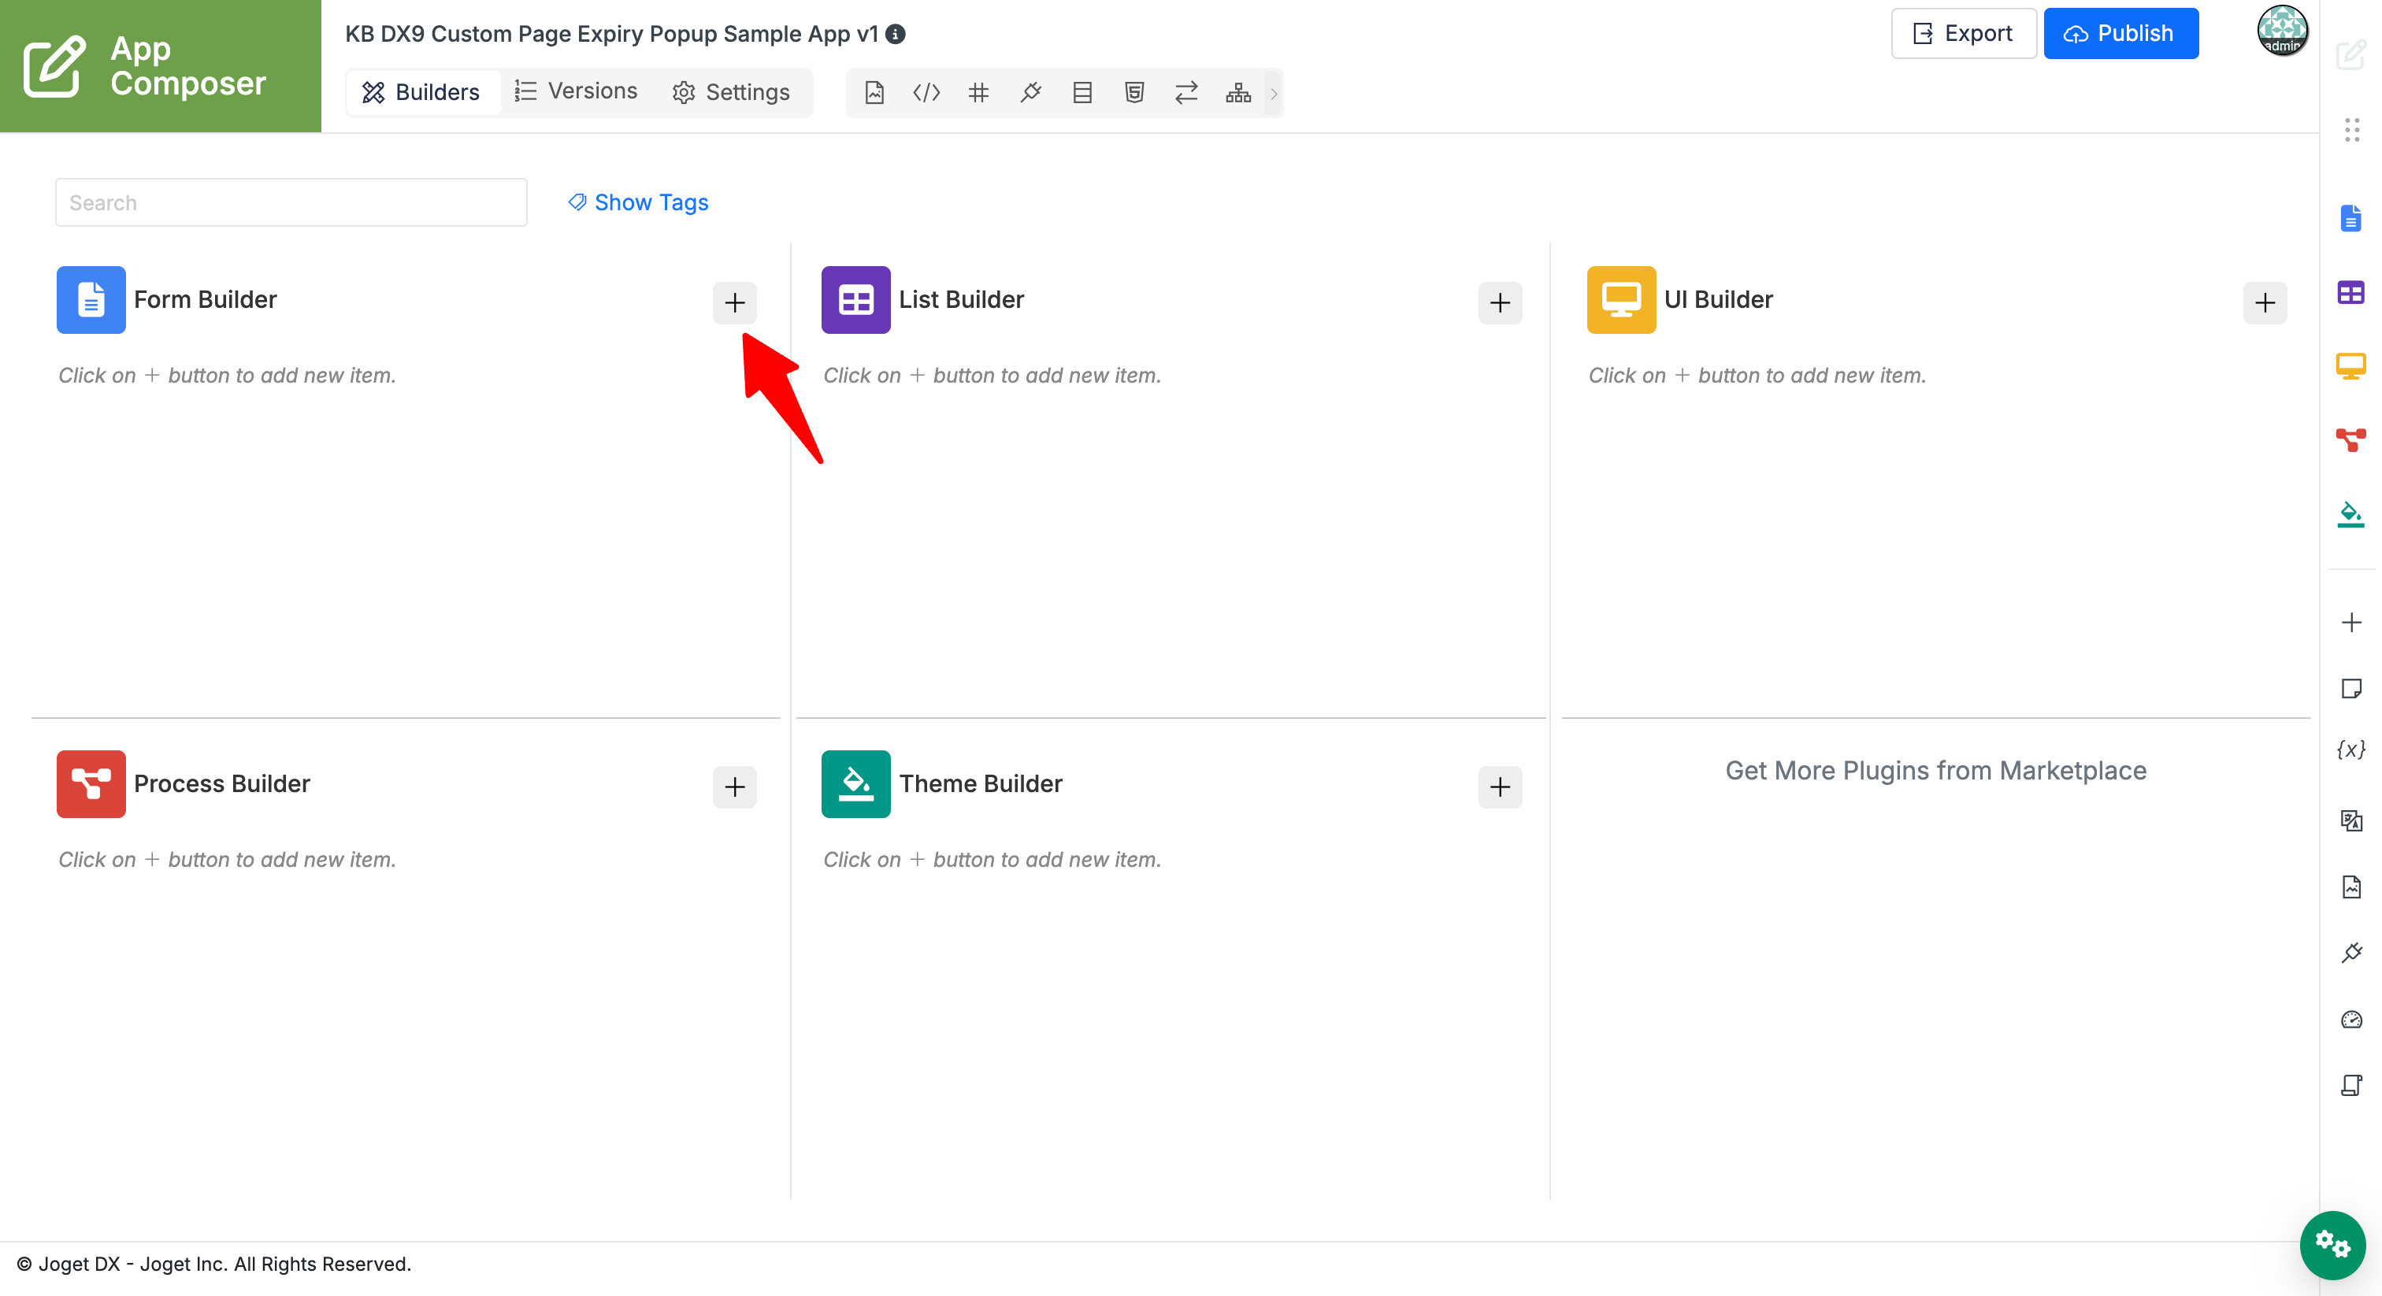Click the Theme Builder heading text
The width and height of the screenshot is (2382, 1296).
pyautogui.click(x=980, y=784)
